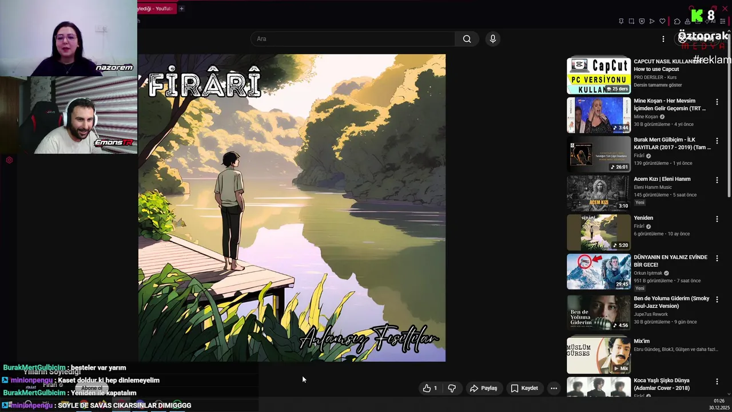Click the Kaydet save button
The image size is (732, 412).
pyautogui.click(x=524, y=388)
